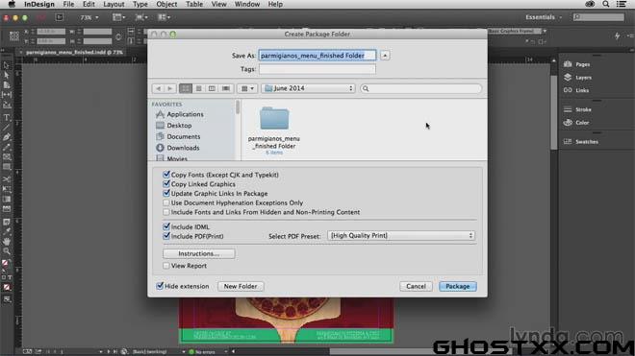Open the screen mode dropdown in app bar
The width and height of the screenshot is (635, 356).
(x=141, y=17)
